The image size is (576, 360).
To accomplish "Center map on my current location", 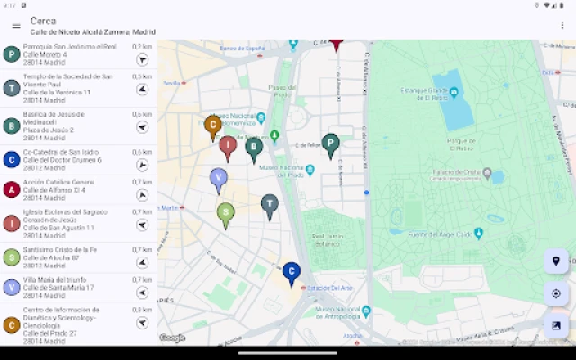I will [x=556, y=293].
